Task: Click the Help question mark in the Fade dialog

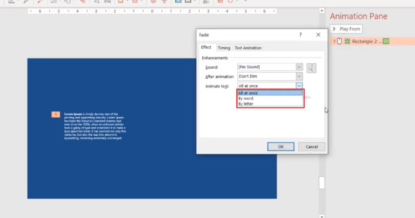Action: pyautogui.click(x=300, y=35)
